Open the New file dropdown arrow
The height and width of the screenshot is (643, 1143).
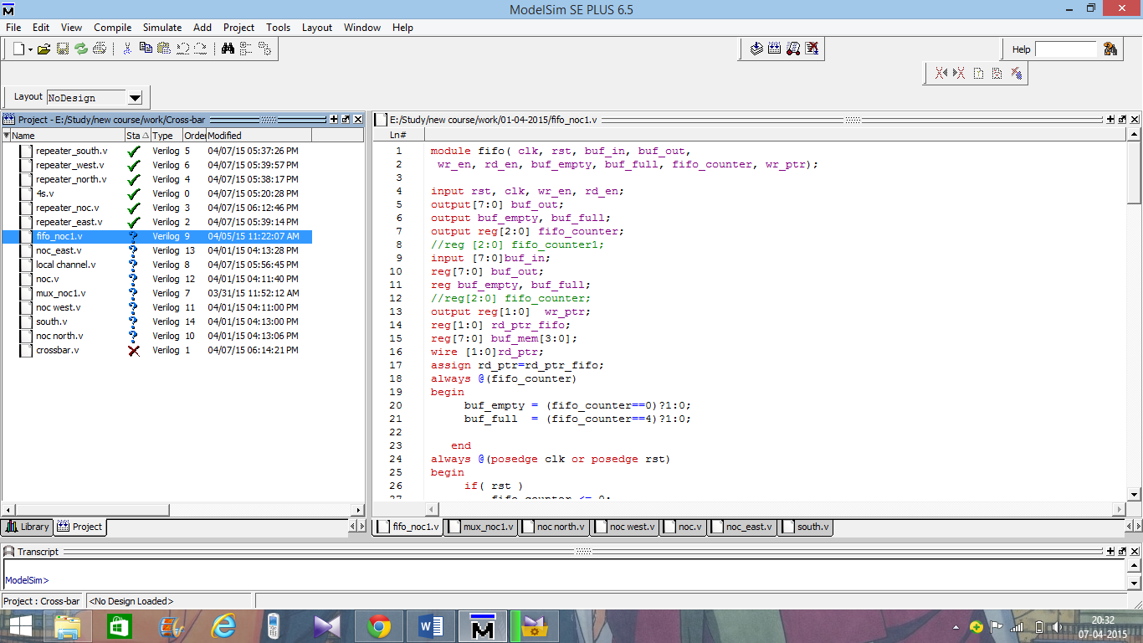pos(30,49)
